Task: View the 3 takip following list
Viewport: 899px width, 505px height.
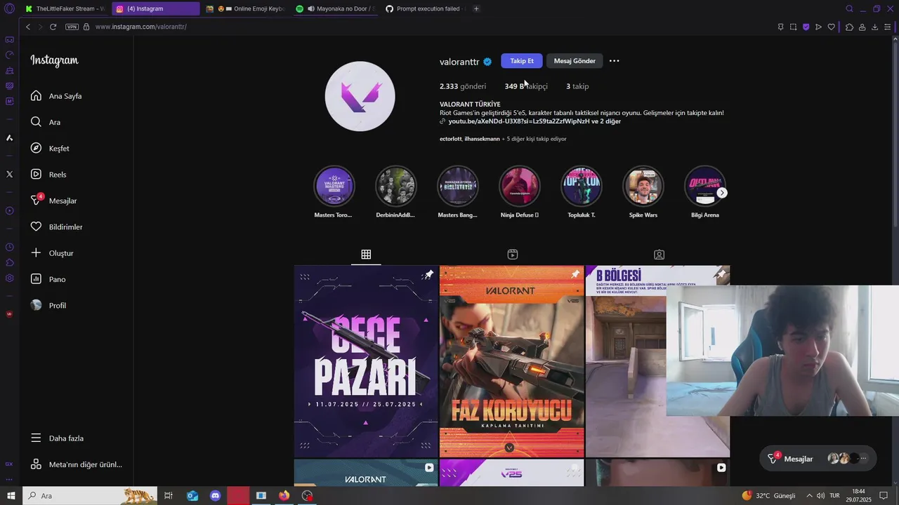Action: [577, 86]
